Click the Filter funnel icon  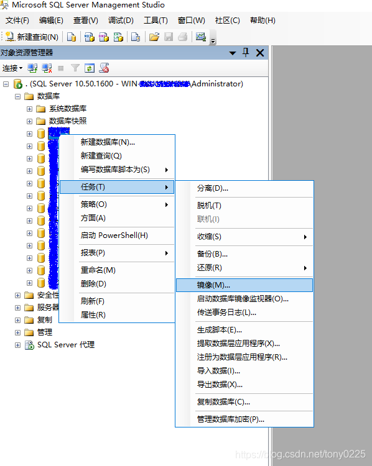pos(75,68)
